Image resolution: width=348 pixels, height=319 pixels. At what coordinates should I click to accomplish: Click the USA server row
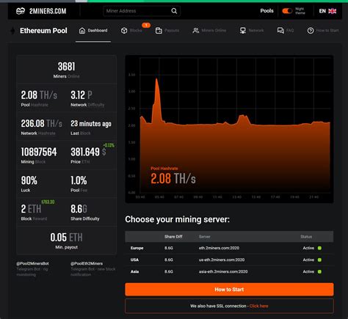coord(229,260)
